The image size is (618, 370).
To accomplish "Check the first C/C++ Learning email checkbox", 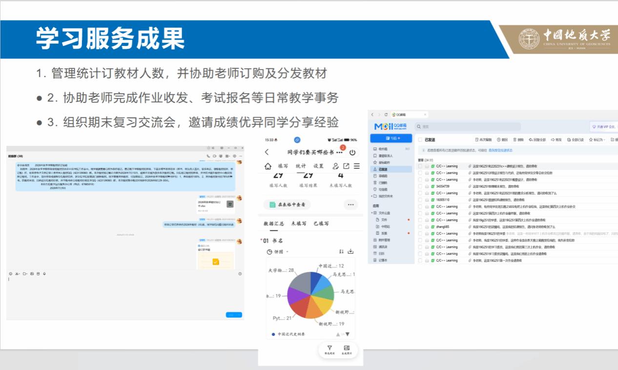I will click(x=420, y=166).
